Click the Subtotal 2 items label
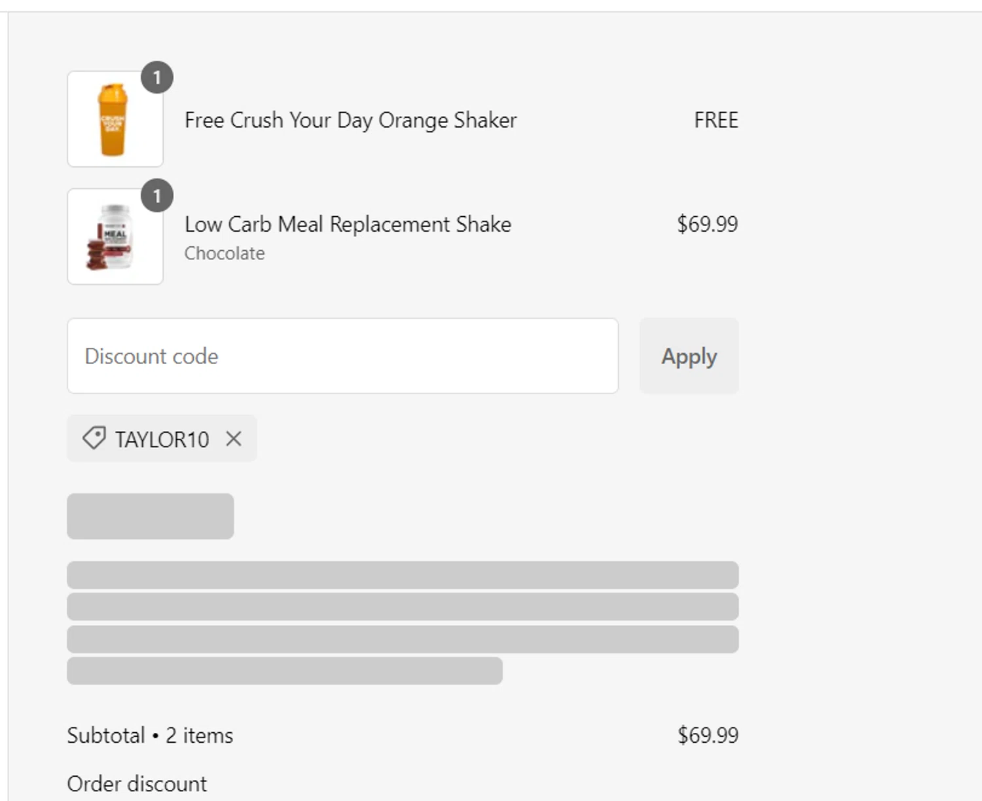This screenshot has width=982, height=801. pos(150,736)
